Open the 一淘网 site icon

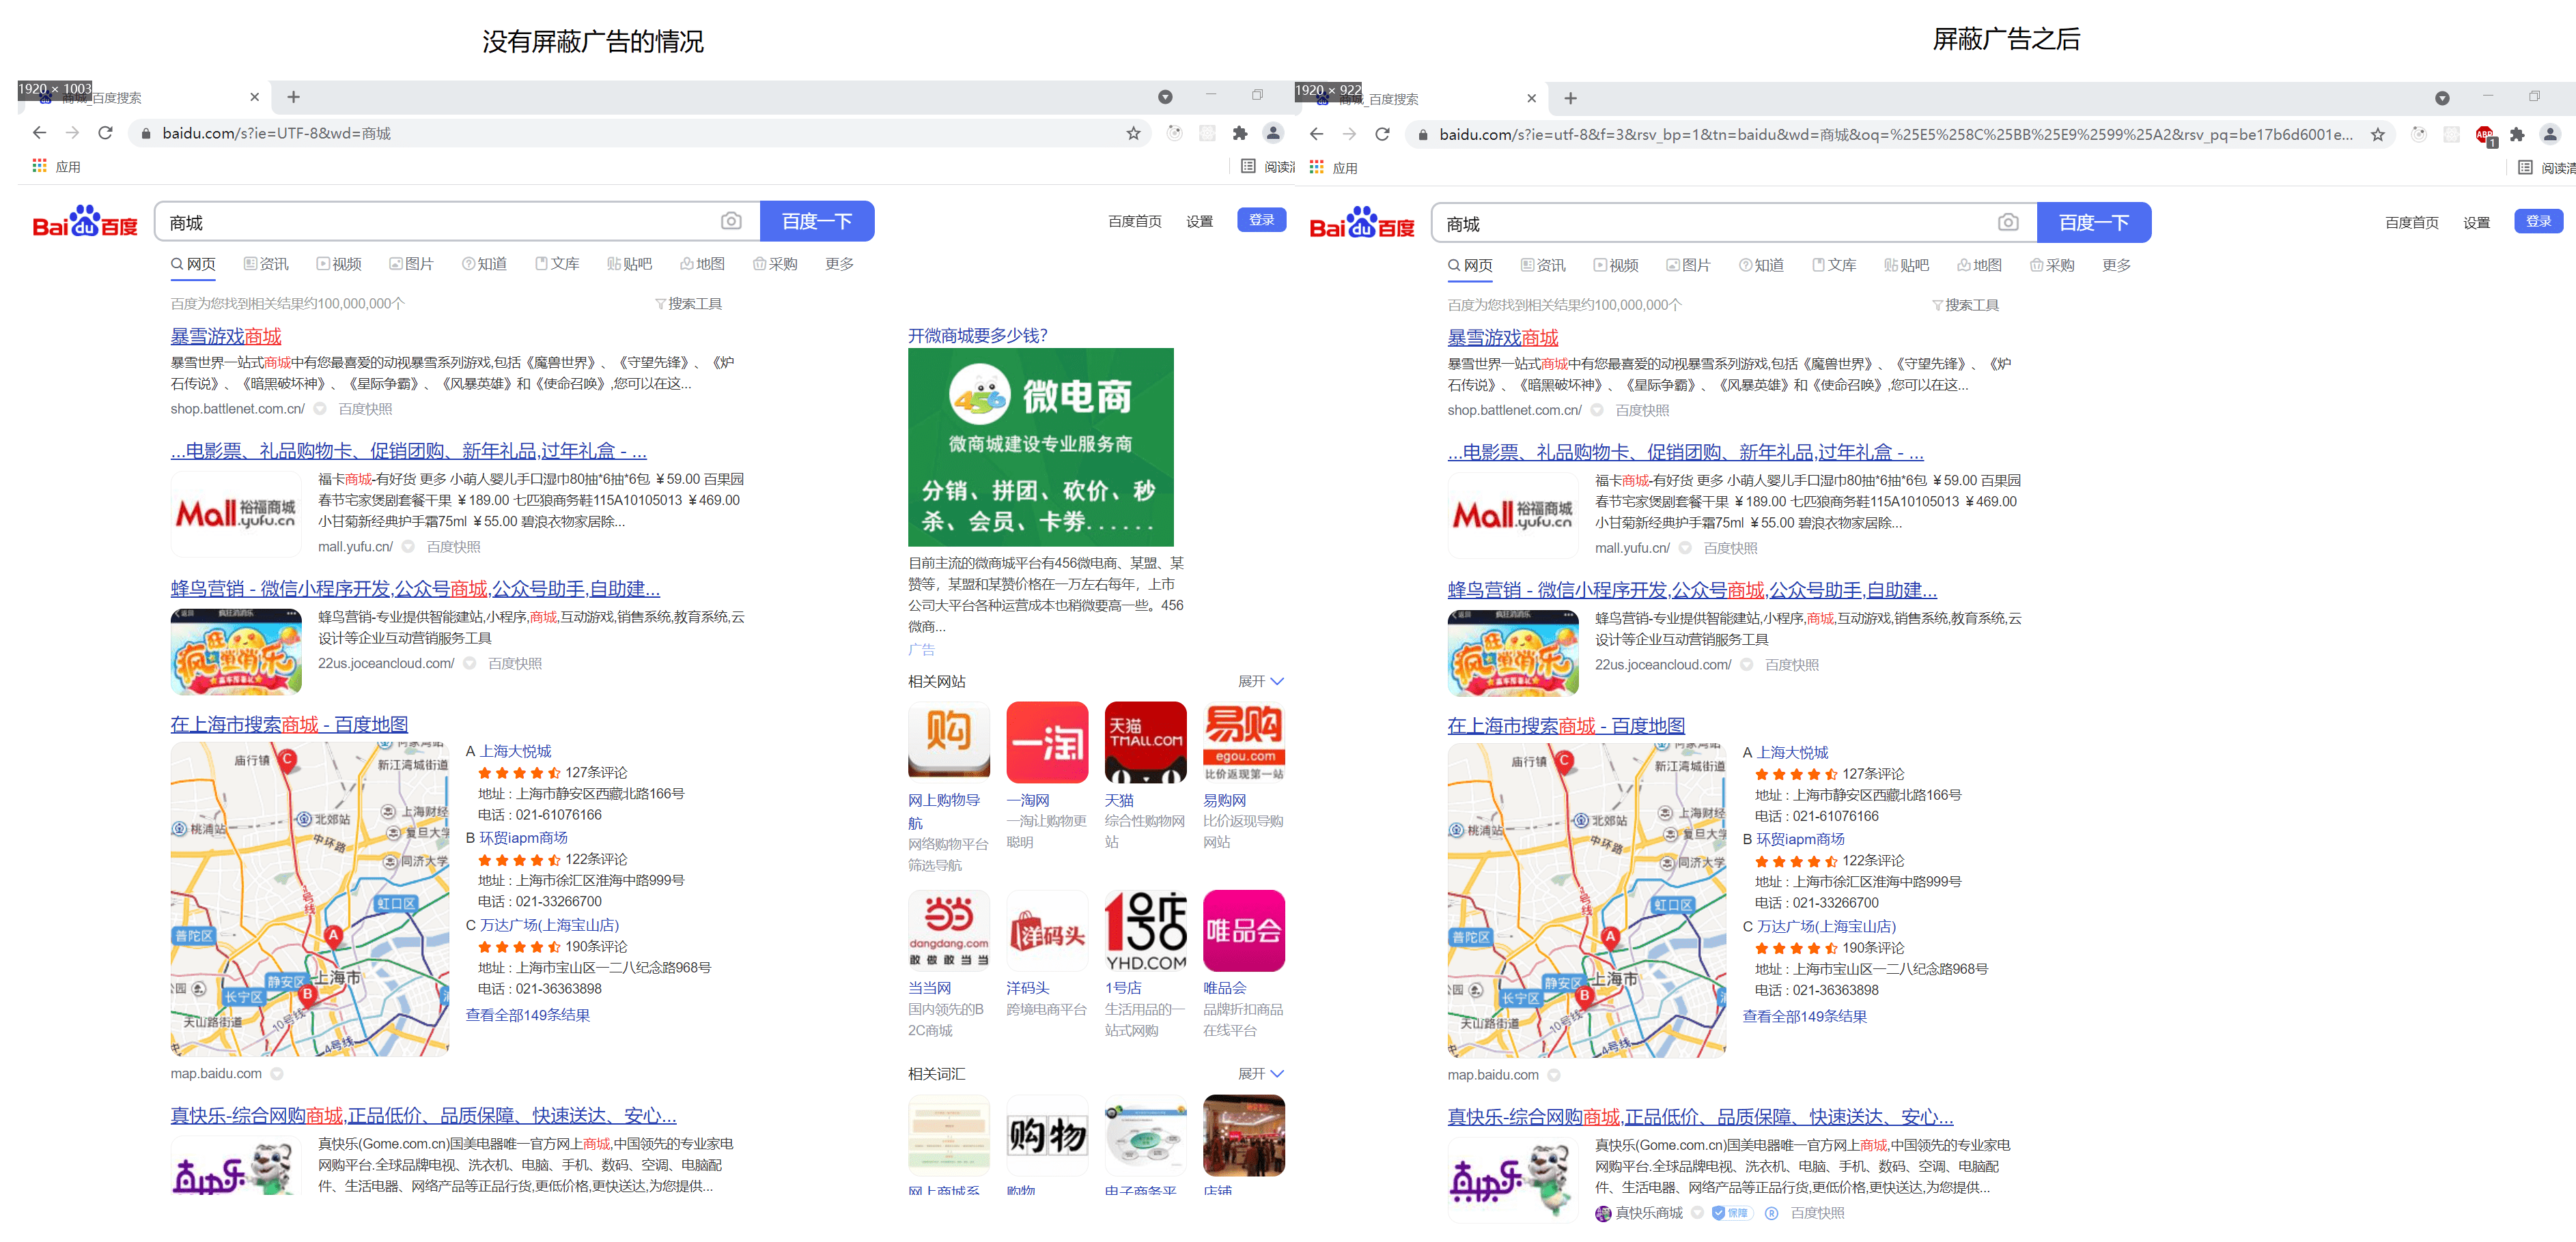(1047, 741)
